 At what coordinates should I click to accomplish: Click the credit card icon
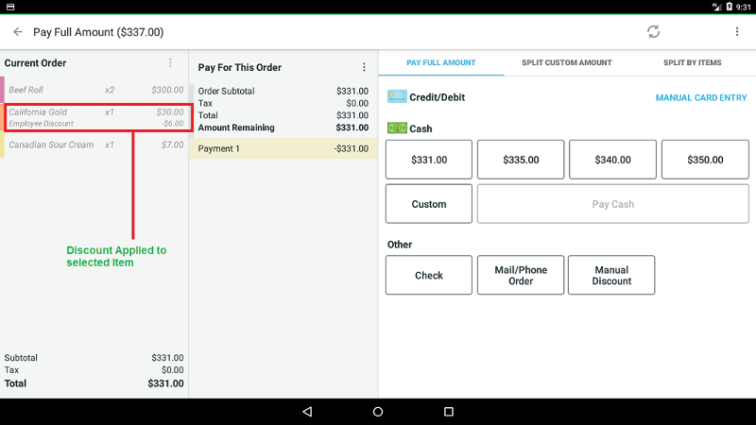tap(397, 97)
